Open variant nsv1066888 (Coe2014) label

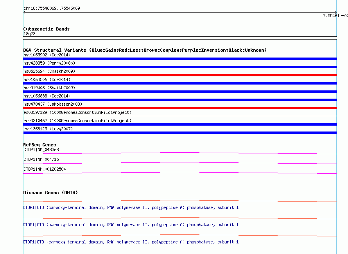(47, 96)
